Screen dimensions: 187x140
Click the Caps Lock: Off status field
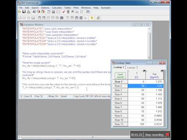coord(81,96)
